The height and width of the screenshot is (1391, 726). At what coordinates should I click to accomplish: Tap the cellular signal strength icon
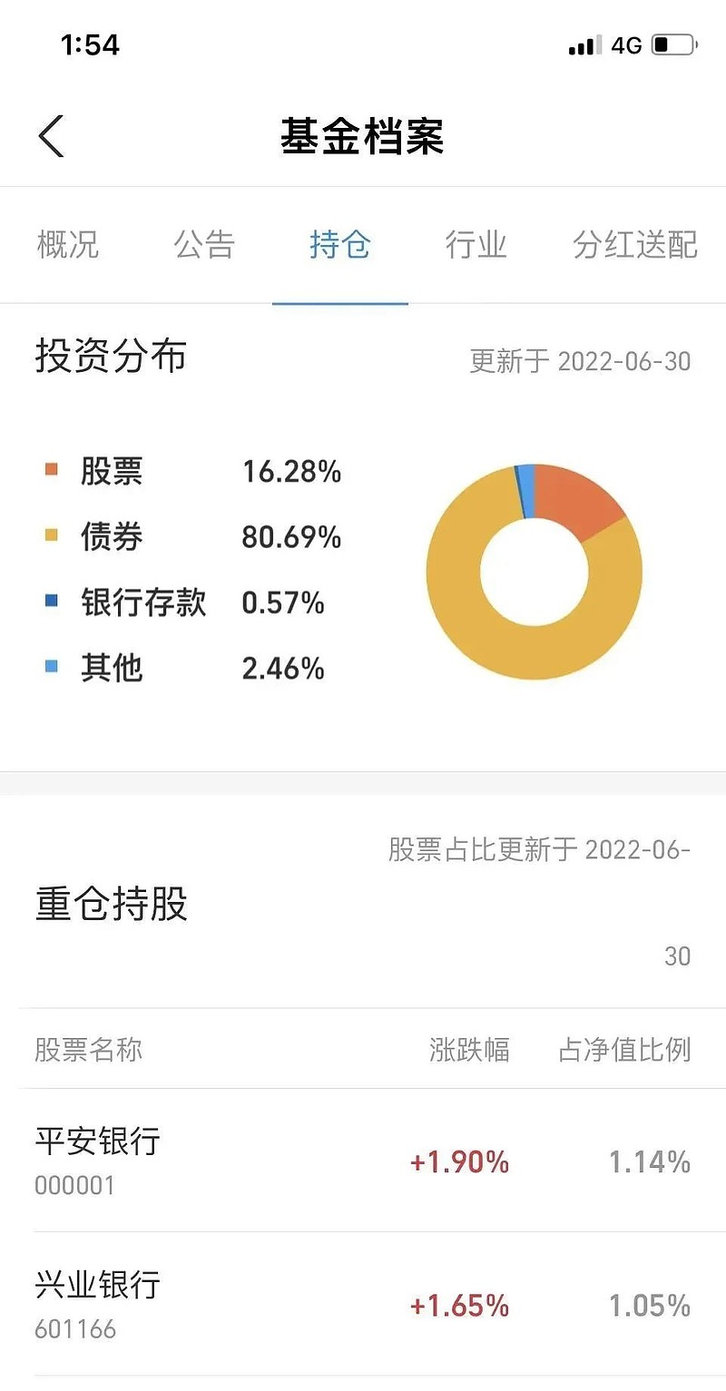[x=584, y=45]
